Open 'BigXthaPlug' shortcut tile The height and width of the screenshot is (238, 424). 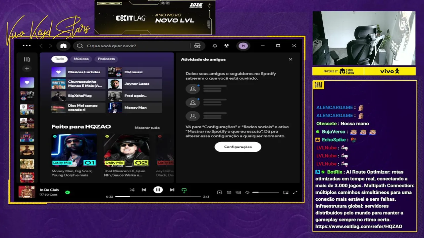(78, 96)
